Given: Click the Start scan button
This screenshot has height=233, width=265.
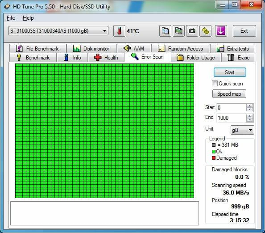Looking at the screenshot, I should pyautogui.click(x=230, y=72).
